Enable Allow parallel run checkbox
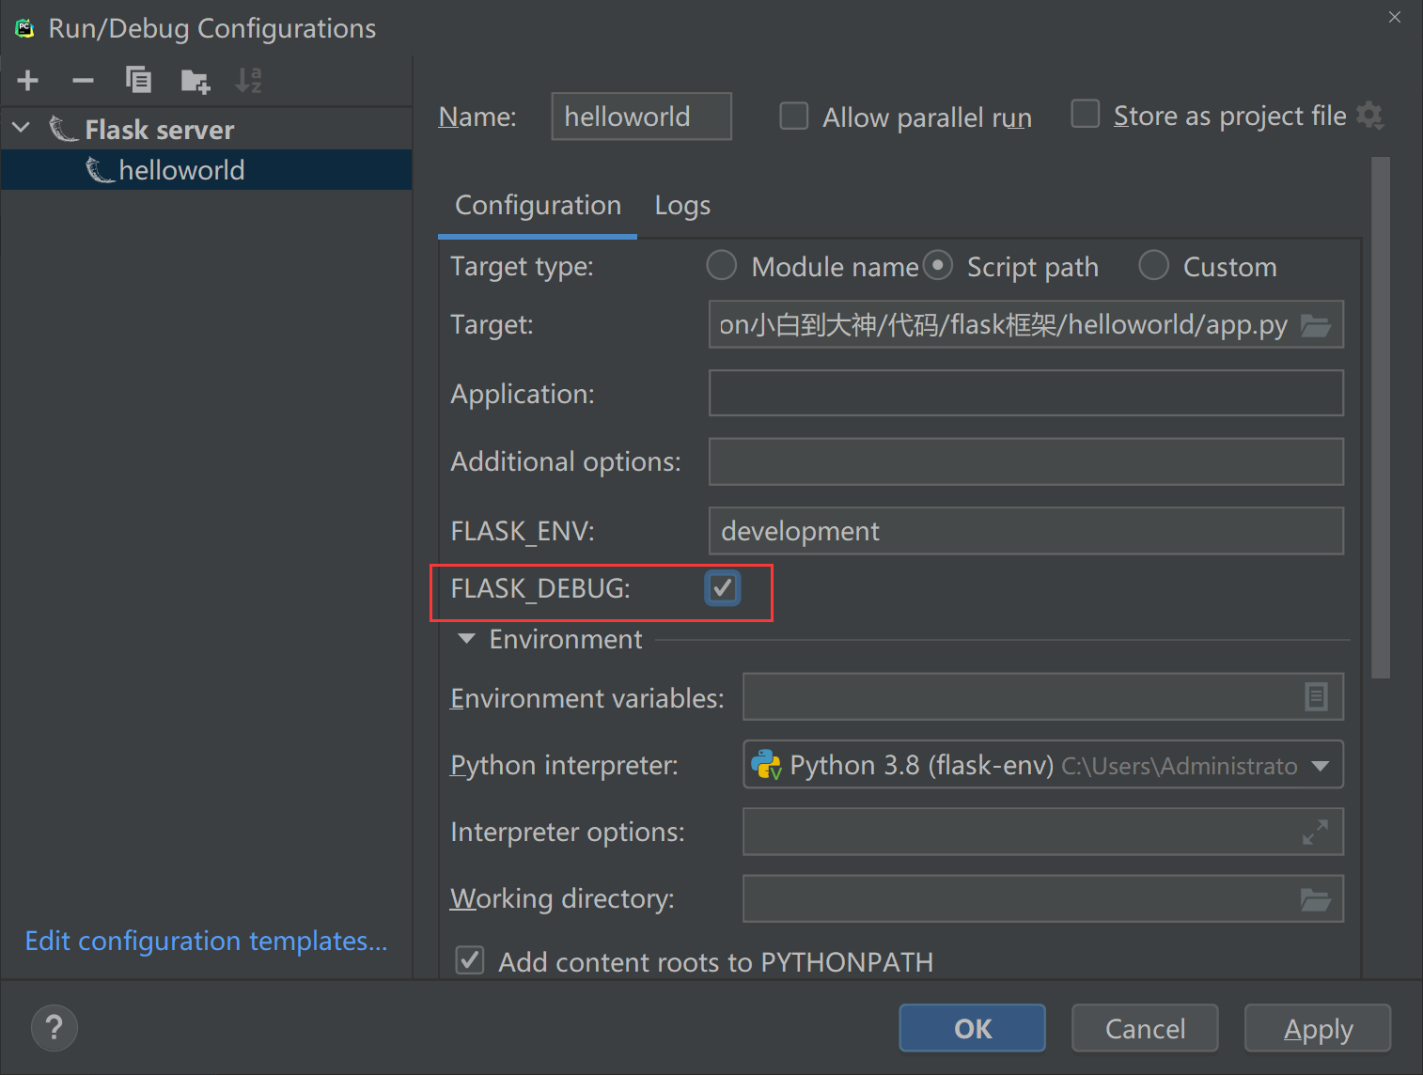The width and height of the screenshot is (1423, 1075). [794, 117]
